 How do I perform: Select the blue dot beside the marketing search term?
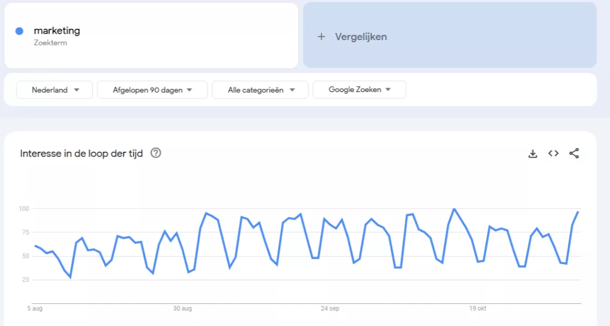click(x=20, y=30)
